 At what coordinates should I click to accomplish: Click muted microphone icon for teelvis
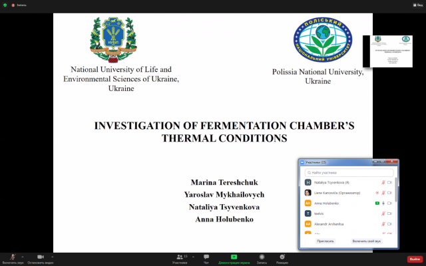coord(383,213)
